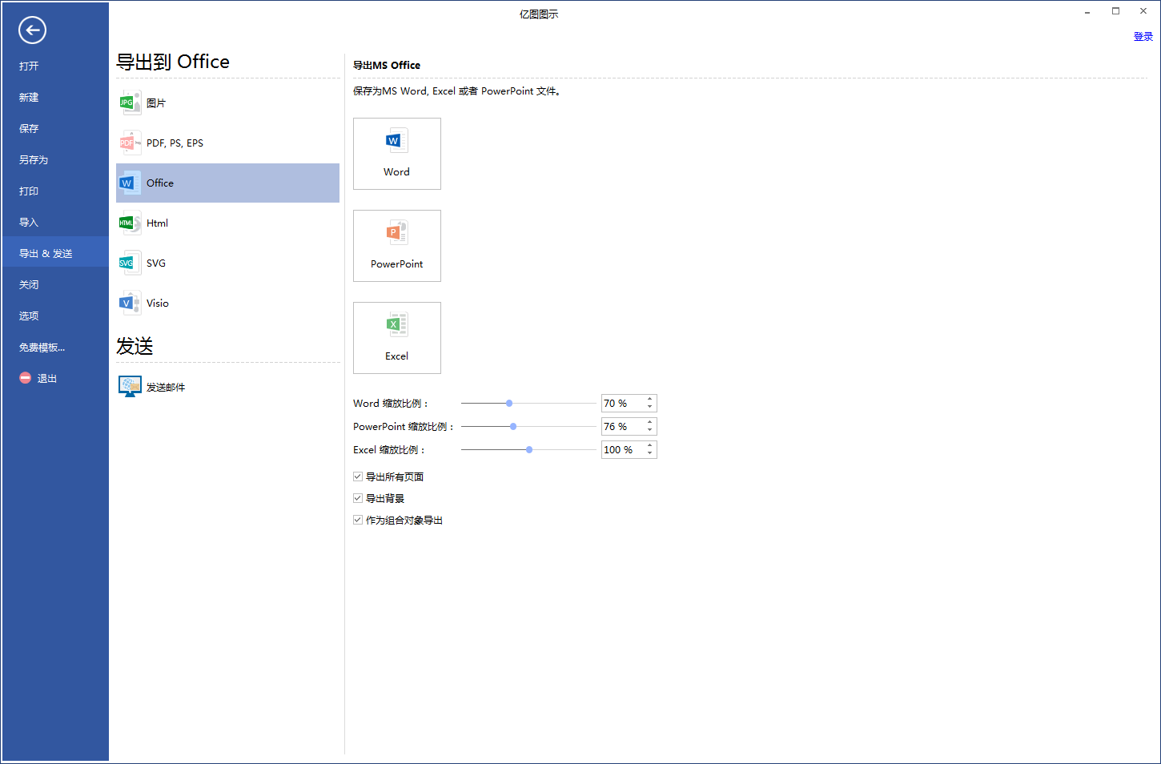Select 导出 & 发送 in the sidebar
The width and height of the screenshot is (1161, 764).
(x=55, y=253)
